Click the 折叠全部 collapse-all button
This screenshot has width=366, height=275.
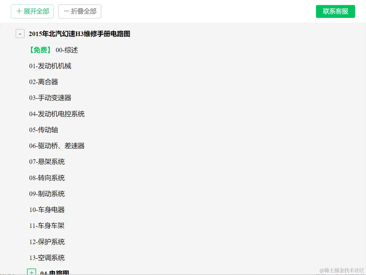(x=80, y=11)
